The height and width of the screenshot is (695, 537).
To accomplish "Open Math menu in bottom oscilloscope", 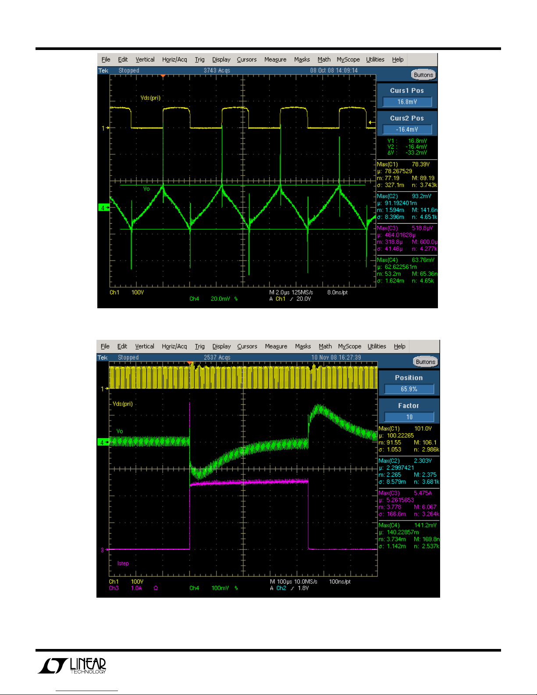I will (325, 346).
